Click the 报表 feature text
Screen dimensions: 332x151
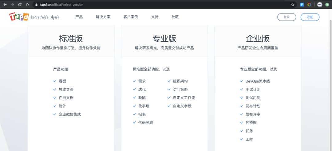142,114
